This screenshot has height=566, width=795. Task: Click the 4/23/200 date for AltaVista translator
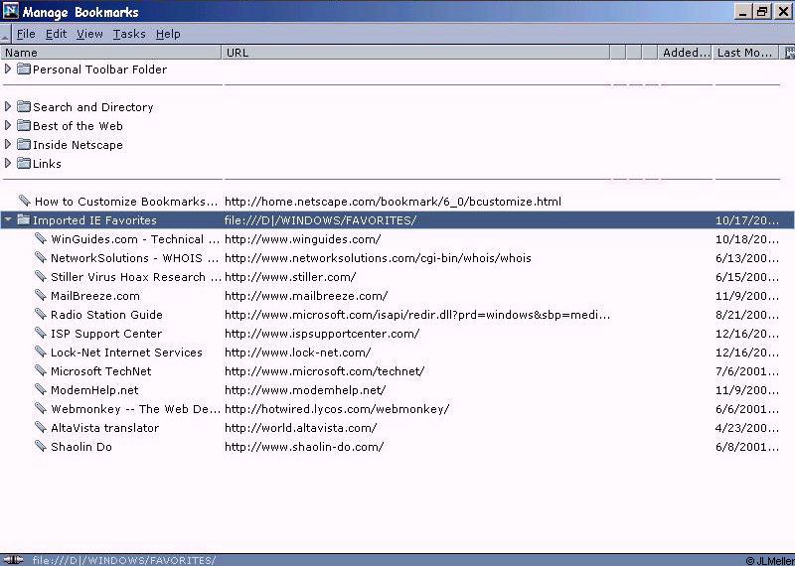(747, 428)
